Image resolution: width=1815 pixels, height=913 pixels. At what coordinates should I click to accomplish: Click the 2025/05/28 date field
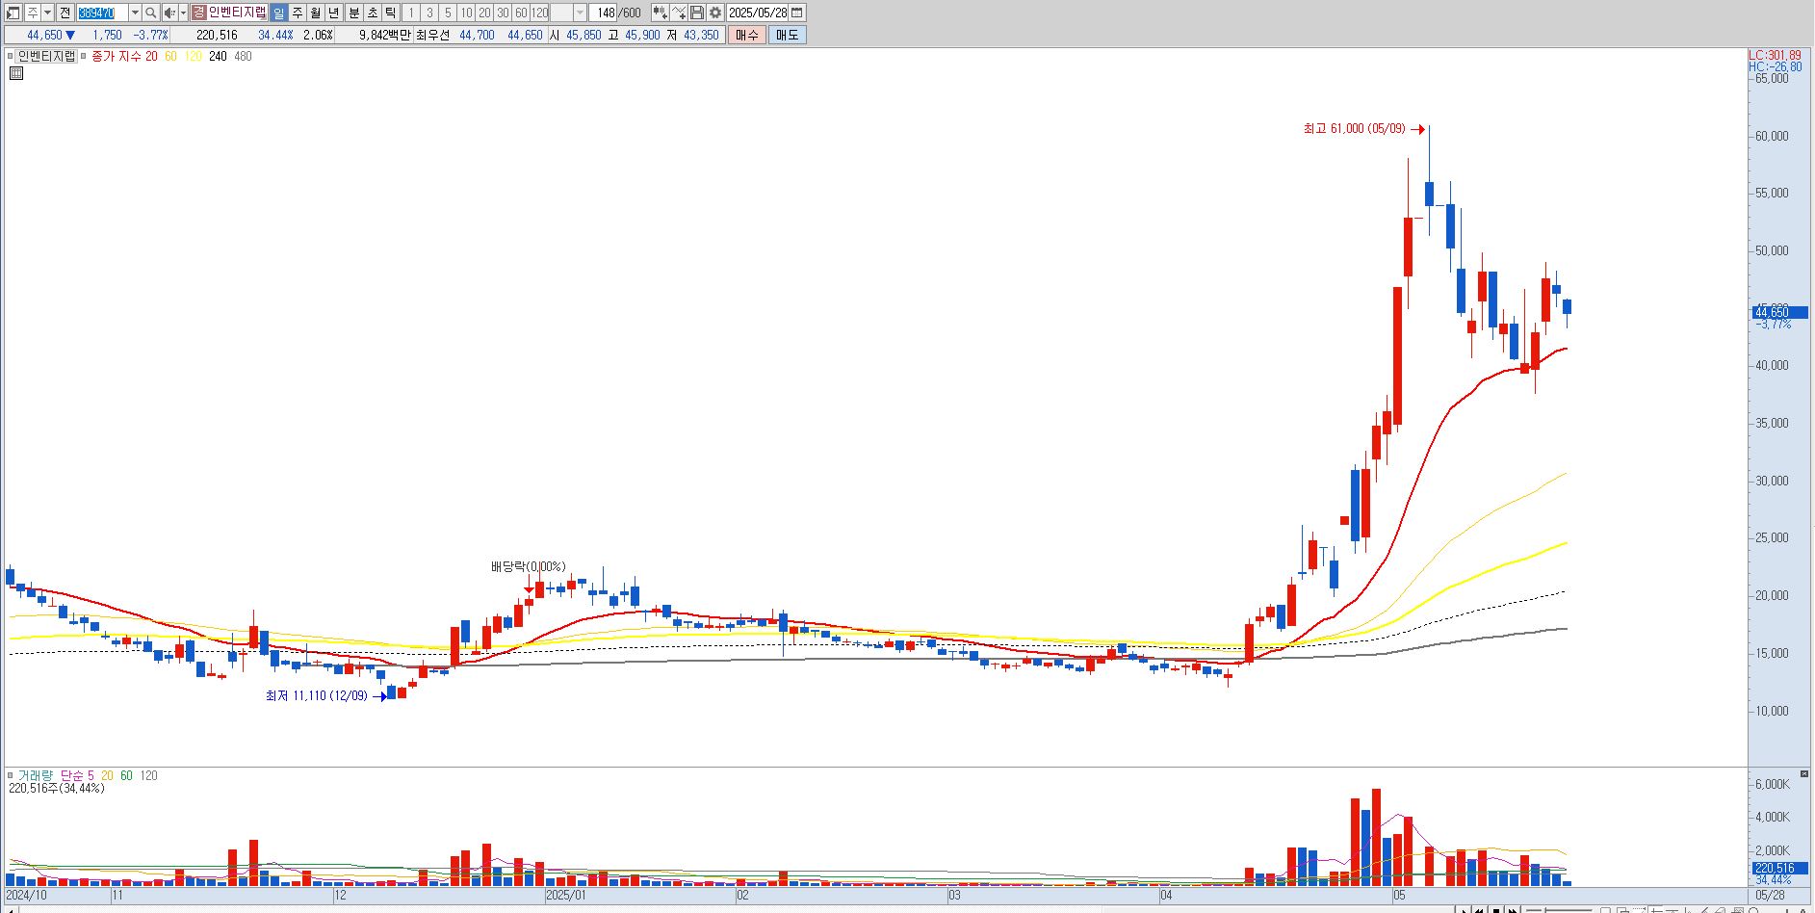(757, 13)
